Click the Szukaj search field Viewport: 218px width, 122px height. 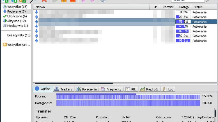click(188, 1)
